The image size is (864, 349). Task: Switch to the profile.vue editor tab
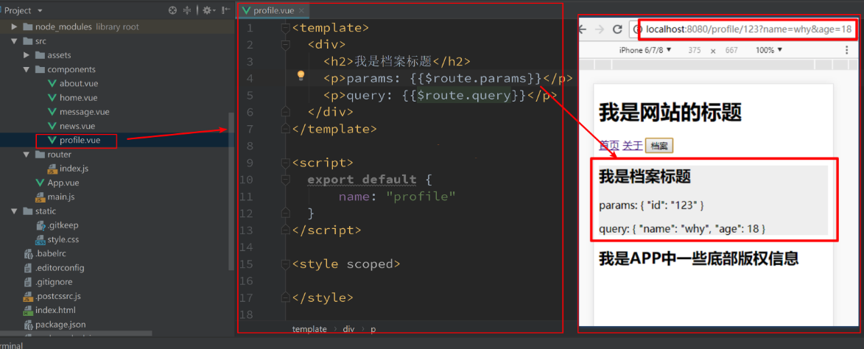click(273, 10)
